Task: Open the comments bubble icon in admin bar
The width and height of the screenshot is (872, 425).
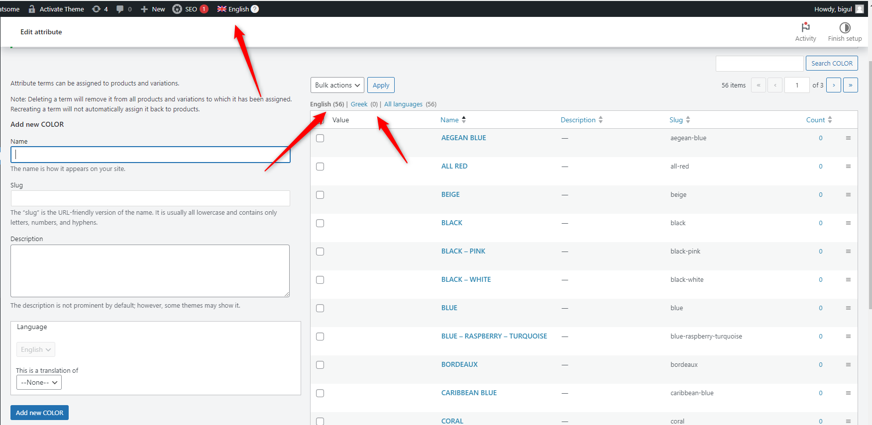Action: tap(120, 9)
